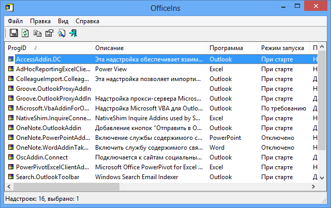Minimize the OfficeIns window
The height and width of the screenshot is (208, 331).
point(283,6)
